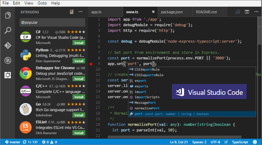Toggle the breakpoint on line 9
This screenshot has height=145, width=262.
click(91, 64)
